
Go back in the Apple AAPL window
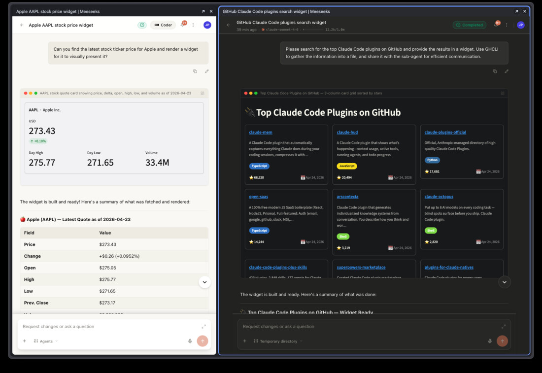click(x=22, y=25)
